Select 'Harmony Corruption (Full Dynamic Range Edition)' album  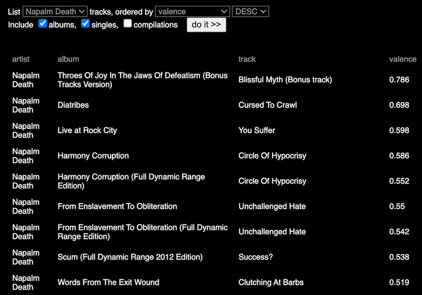(x=132, y=181)
